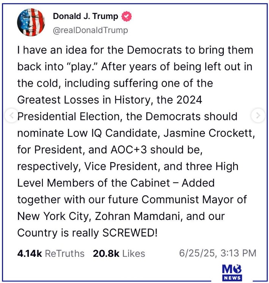
Task: Open the Donald J. Trump profile avatar
Action: (x=31, y=22)
